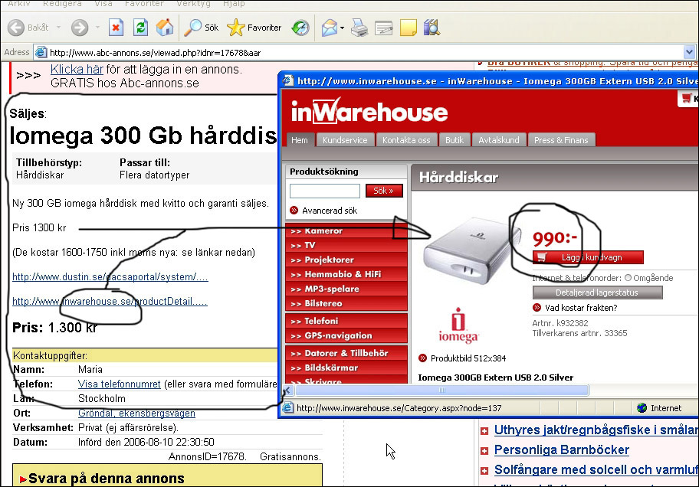Print the page with printer icon
The image size is (699, 487).
coord(359,28)
